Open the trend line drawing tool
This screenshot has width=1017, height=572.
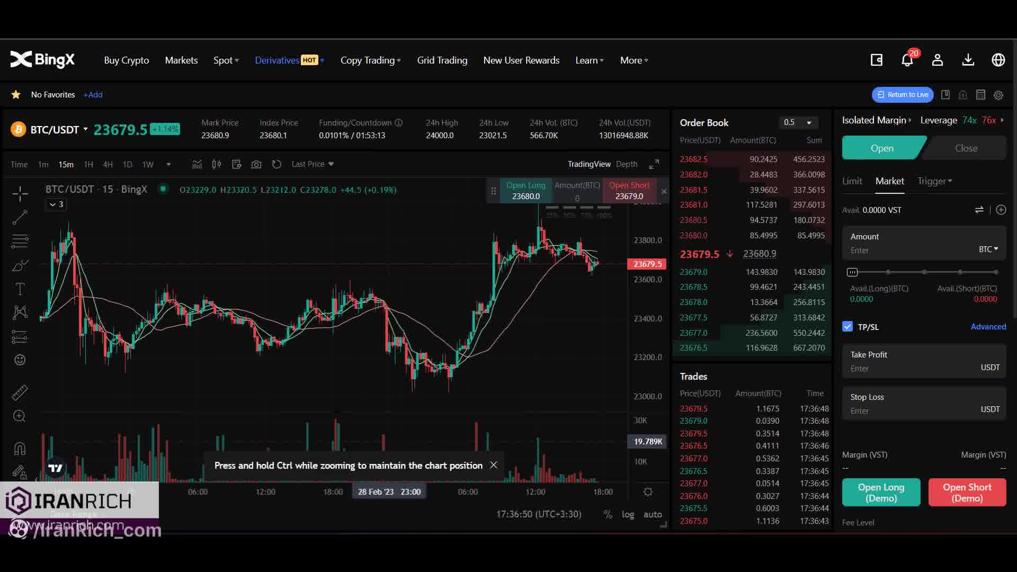pos(20,217)
